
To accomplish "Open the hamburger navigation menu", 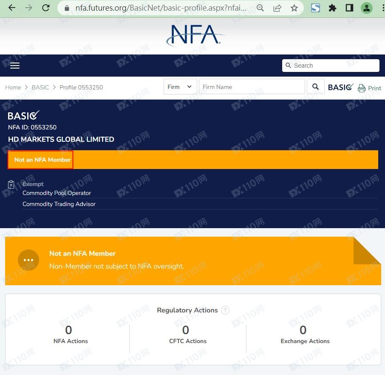I will pos(15,66).
